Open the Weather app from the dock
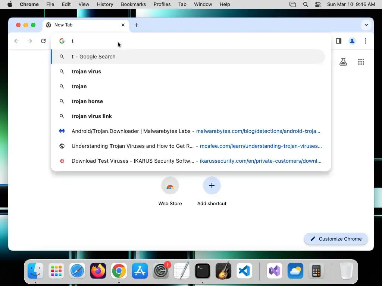The height and width of the screenshot is (286, 382). pyautogui.click(x=295, y=271)
